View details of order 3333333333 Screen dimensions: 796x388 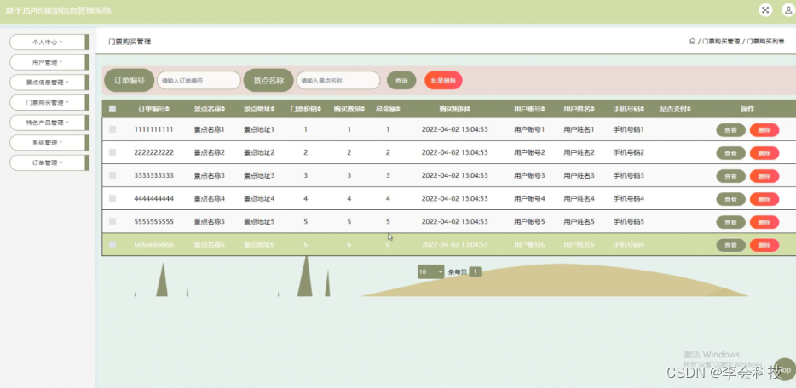[730, 176]
